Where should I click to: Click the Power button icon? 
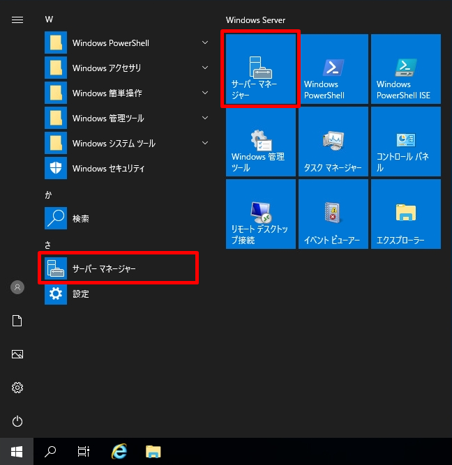coord(17,421)
